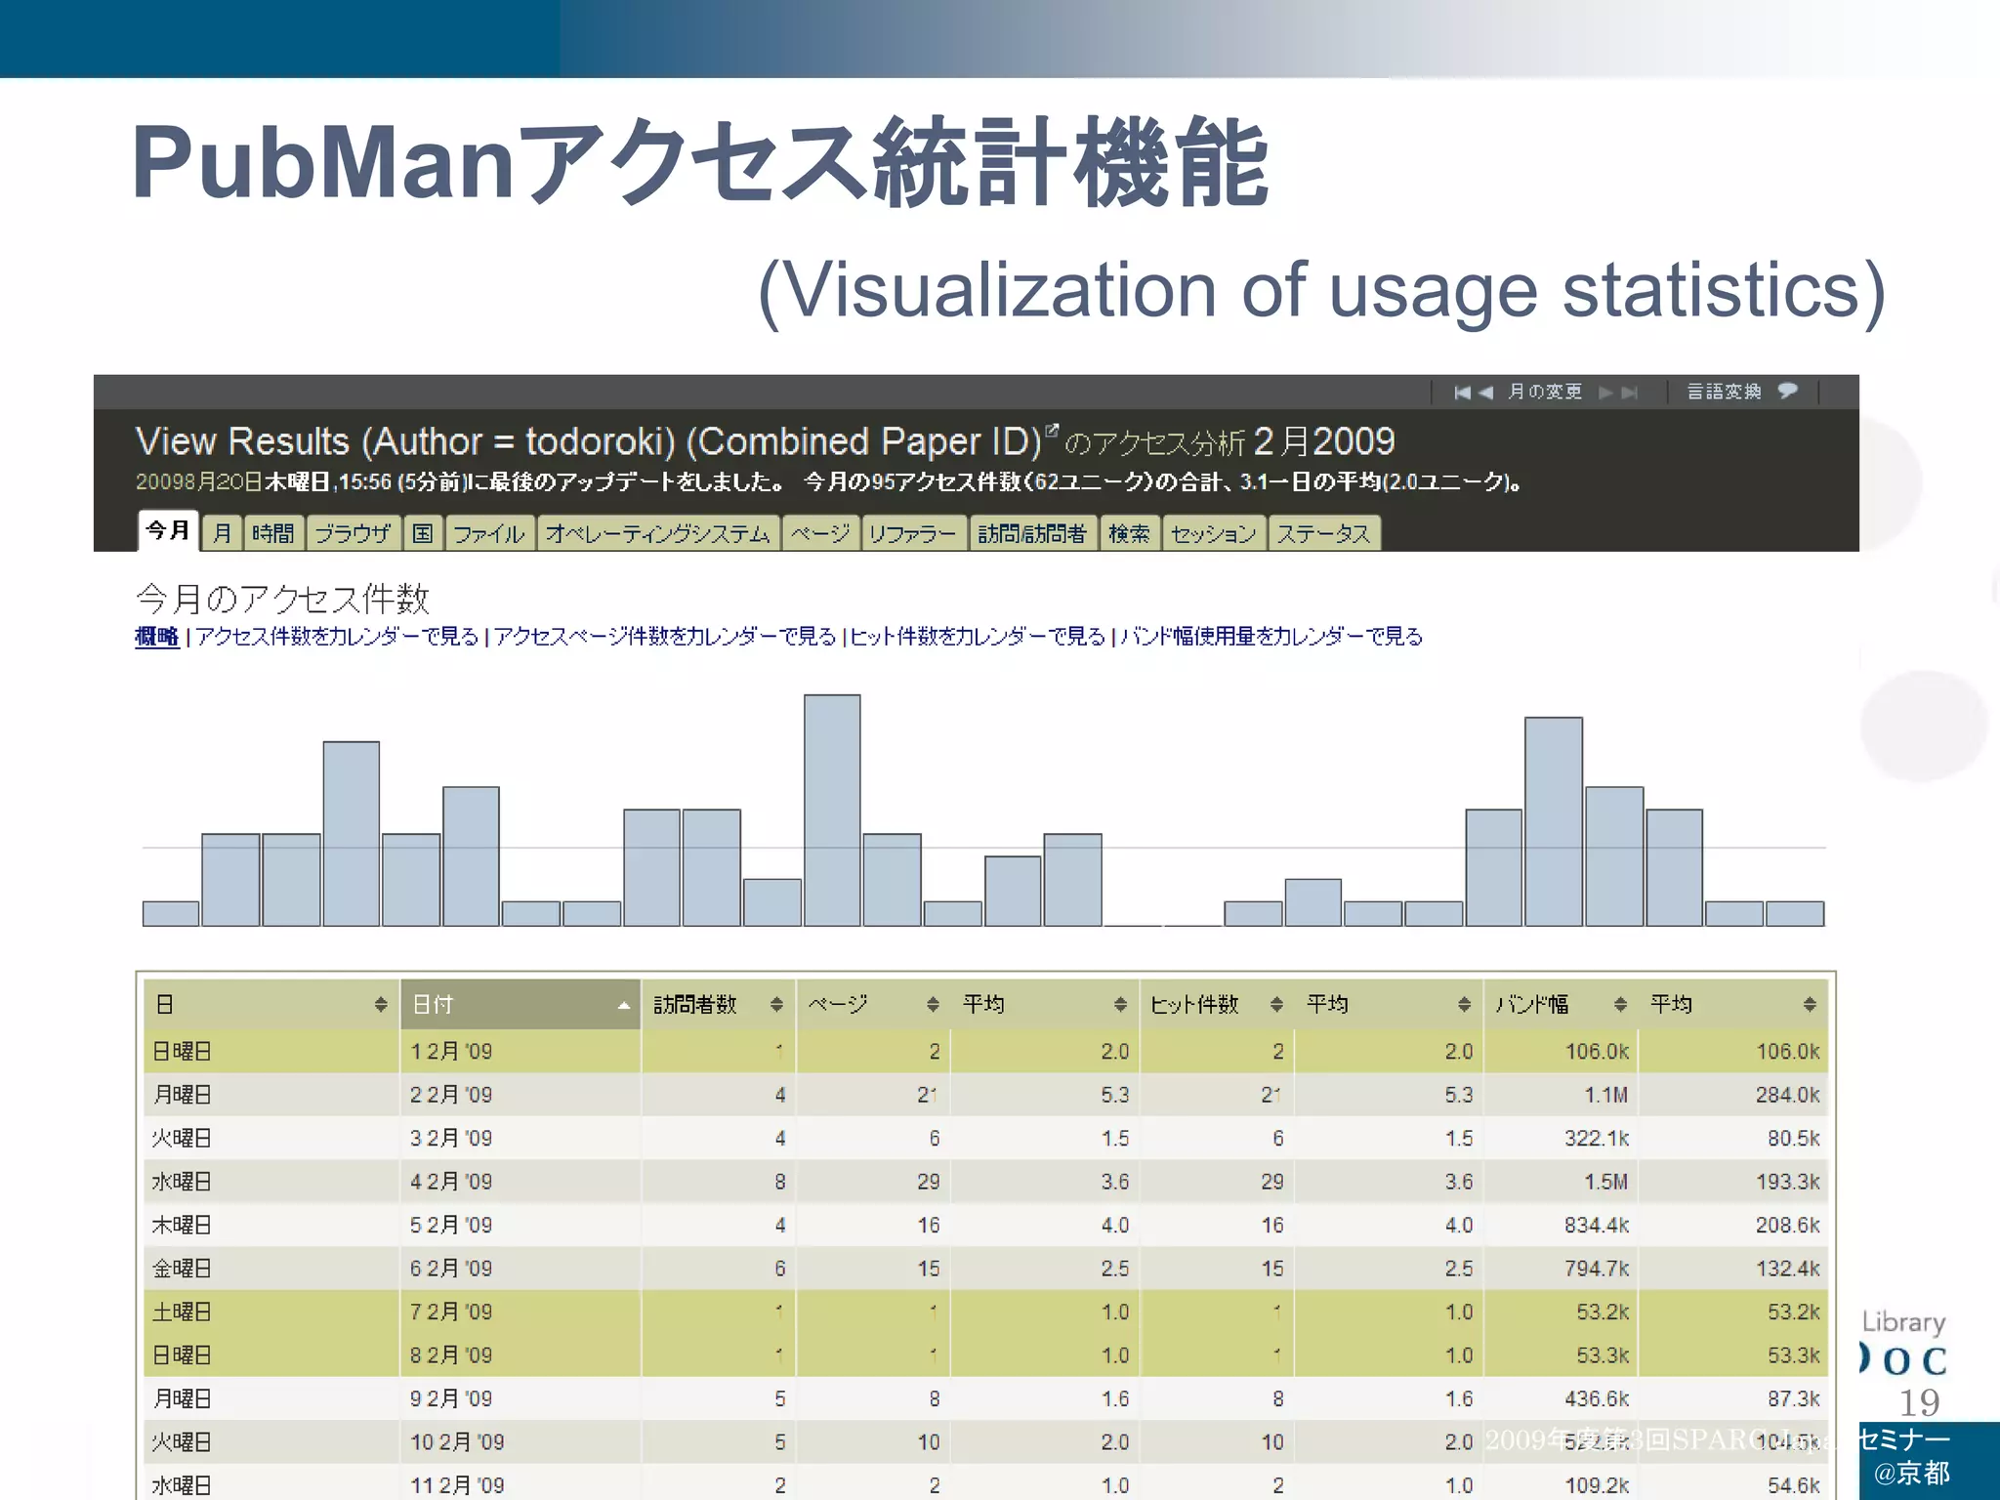The height and width of the screenshot is (1500, 2000).
Task: Open the セッション tab
Action: coord(1214,533)
